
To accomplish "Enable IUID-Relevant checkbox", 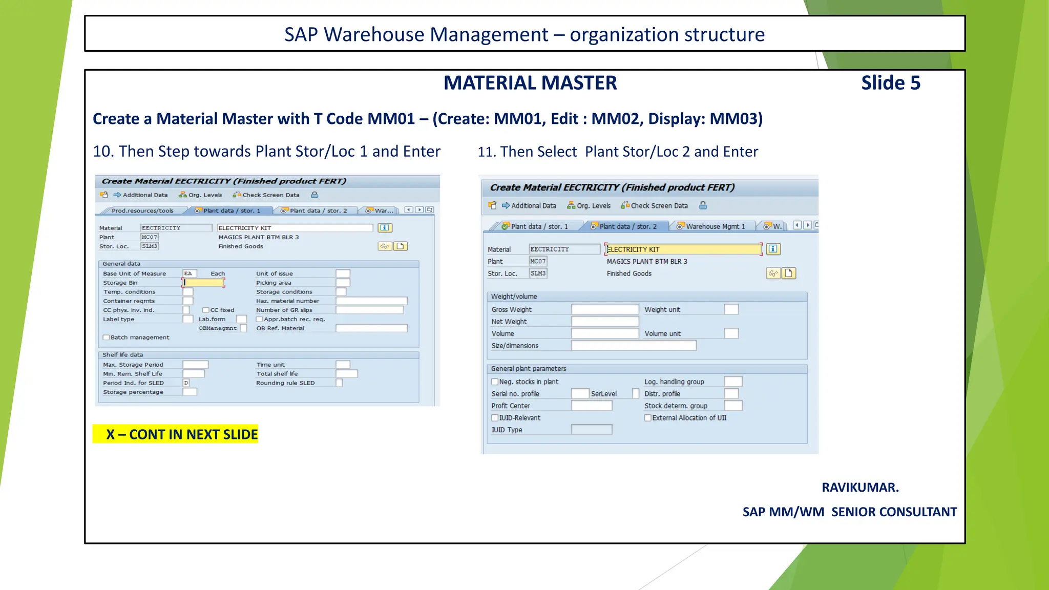I will [495, 418].
